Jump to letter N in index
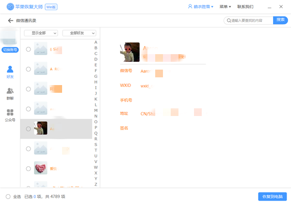 click(96, 116)
